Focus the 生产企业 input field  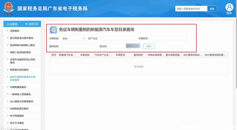[118, 38]
